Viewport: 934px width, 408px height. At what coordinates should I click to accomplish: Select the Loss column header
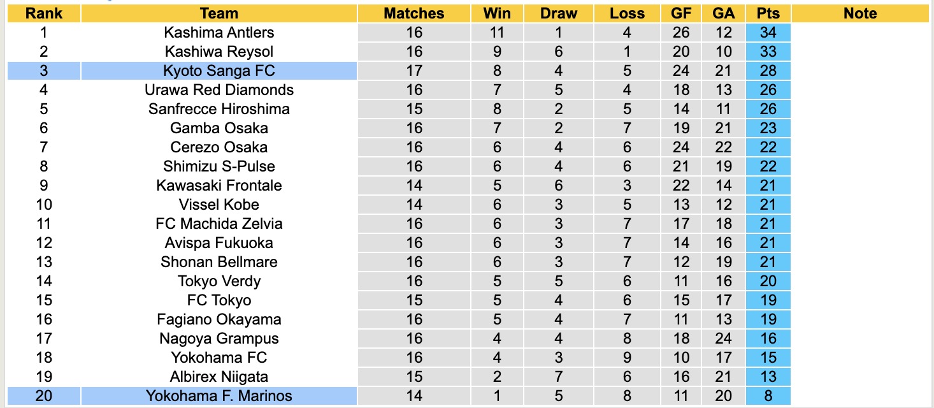tap(627, 13)
